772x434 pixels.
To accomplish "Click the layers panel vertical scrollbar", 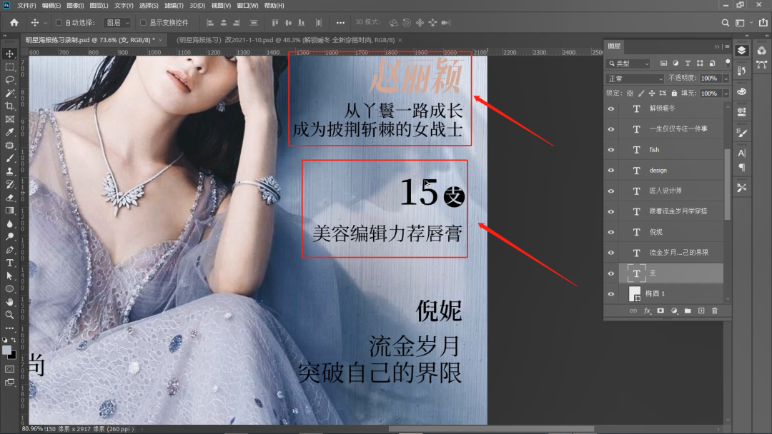I will (x=728, y=184).
